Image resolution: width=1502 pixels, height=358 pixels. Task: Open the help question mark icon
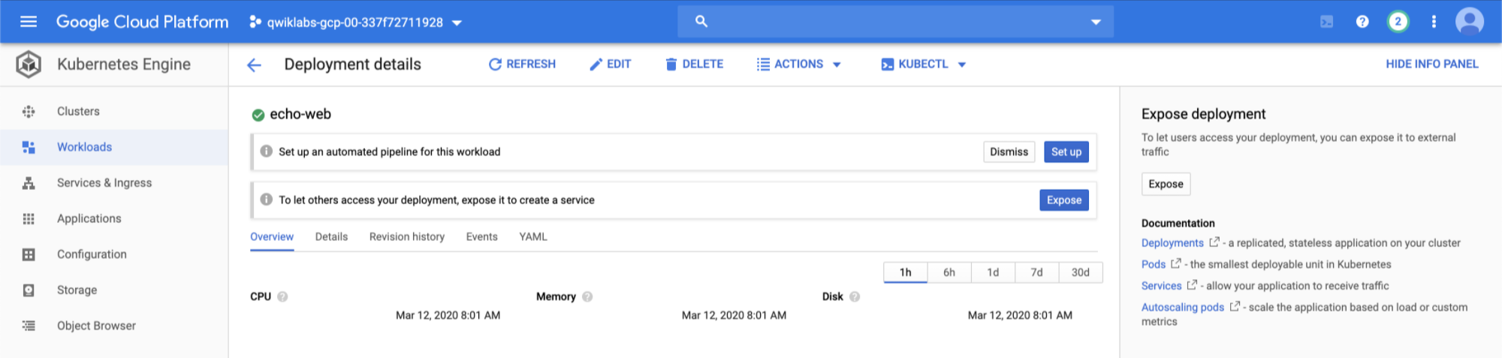click(x=1362, y=22)
